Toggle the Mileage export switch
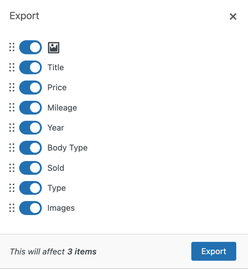 30,107
